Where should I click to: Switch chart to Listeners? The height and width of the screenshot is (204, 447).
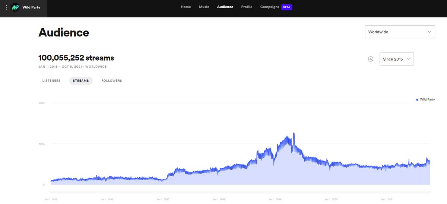(51, 81)
